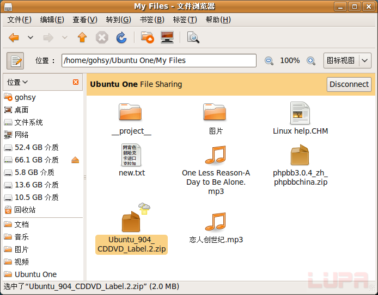This screenshot has width=378, height=295.
Task: Click the Ubuntu_904_CDDVD_Label.2.zip file name
Action: 131,244
